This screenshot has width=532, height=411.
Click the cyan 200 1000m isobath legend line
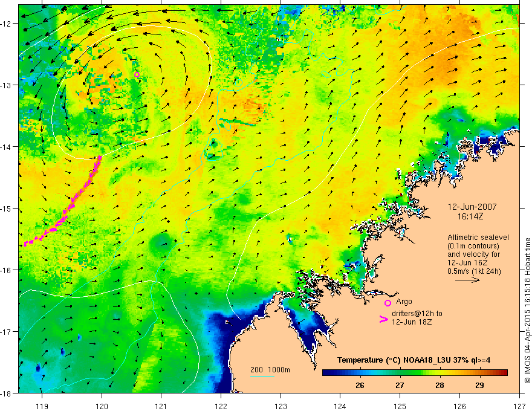coord(262,376)
